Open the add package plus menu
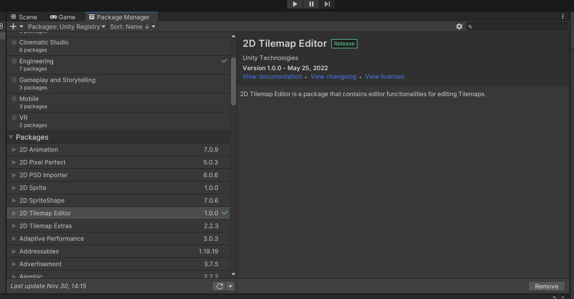 point(16,26)
